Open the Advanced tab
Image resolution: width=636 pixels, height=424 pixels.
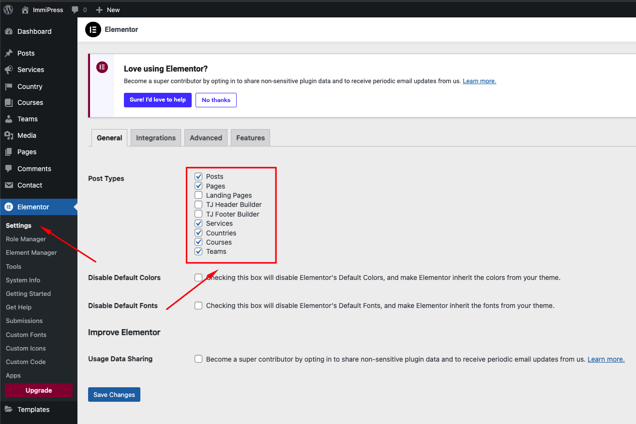(x=206, y=138)
